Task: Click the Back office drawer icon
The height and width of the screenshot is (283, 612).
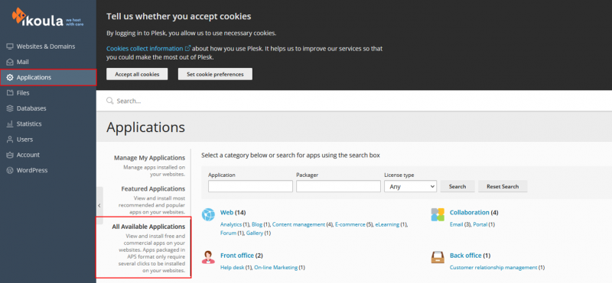Action: [438, 257]
